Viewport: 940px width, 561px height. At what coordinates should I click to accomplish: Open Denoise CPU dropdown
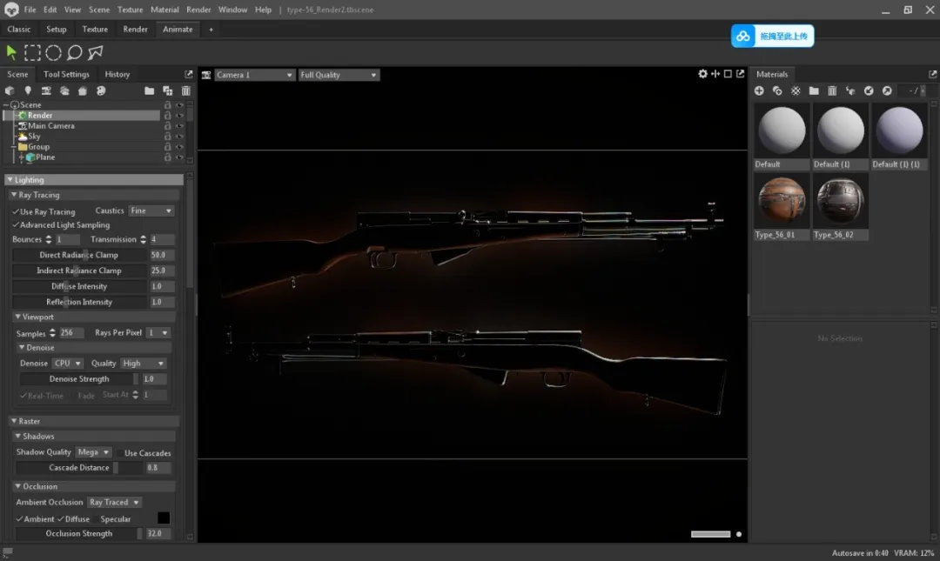point(67,364)
